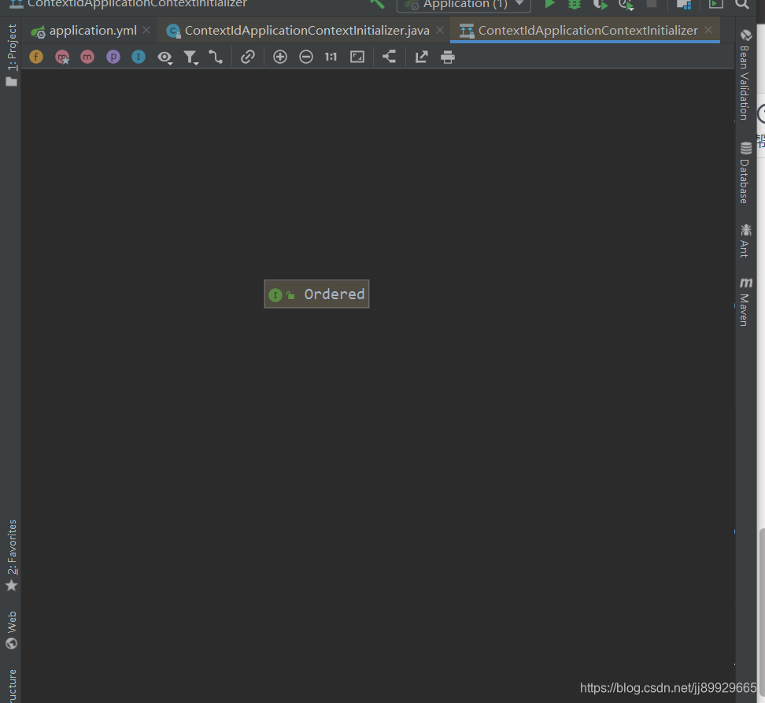The height and width of the screenshot is (703, 765).
Task: Close the application.yml tab
Action: (x=146, y=30)
